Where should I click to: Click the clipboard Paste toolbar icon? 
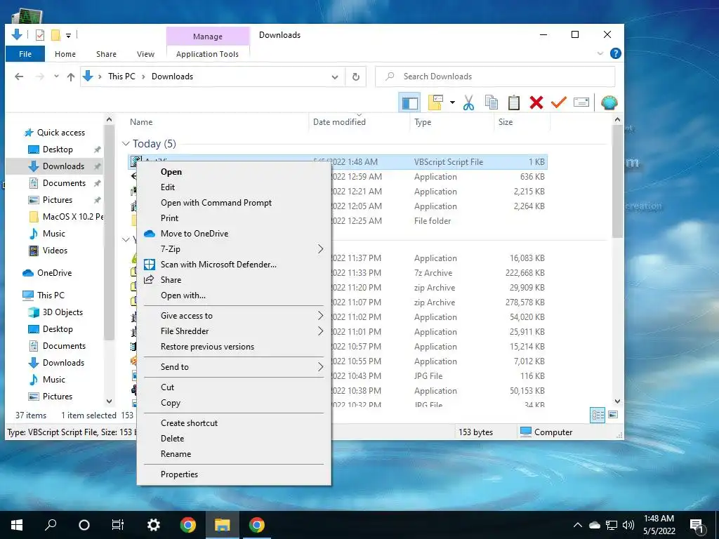(513, 102)
